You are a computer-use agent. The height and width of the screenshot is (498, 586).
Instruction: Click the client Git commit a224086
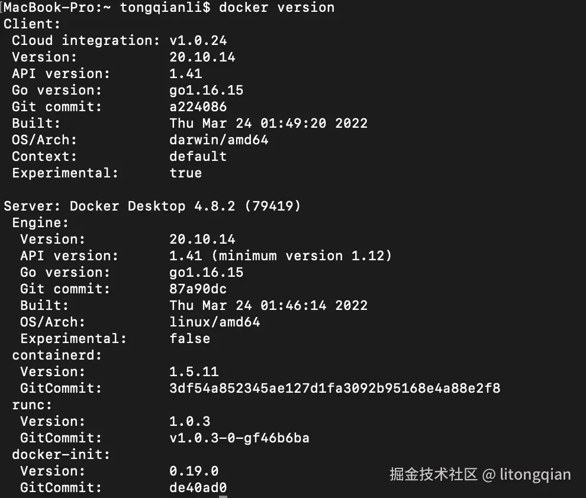pyautogui.click(x=198, y=107)
